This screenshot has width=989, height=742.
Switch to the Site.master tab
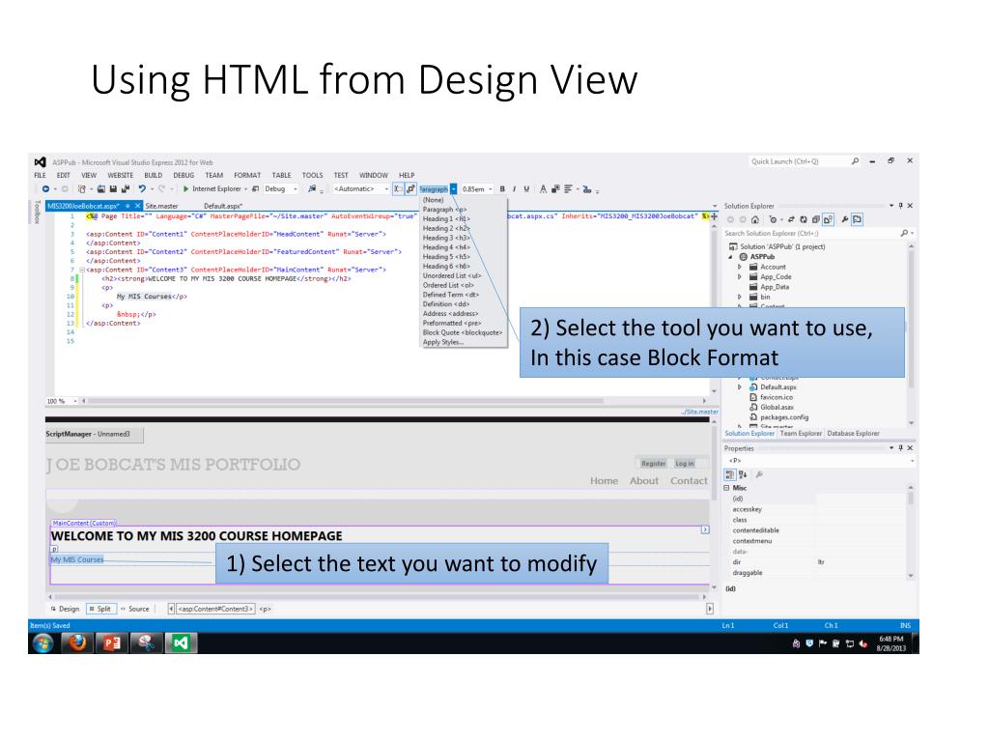161,206
